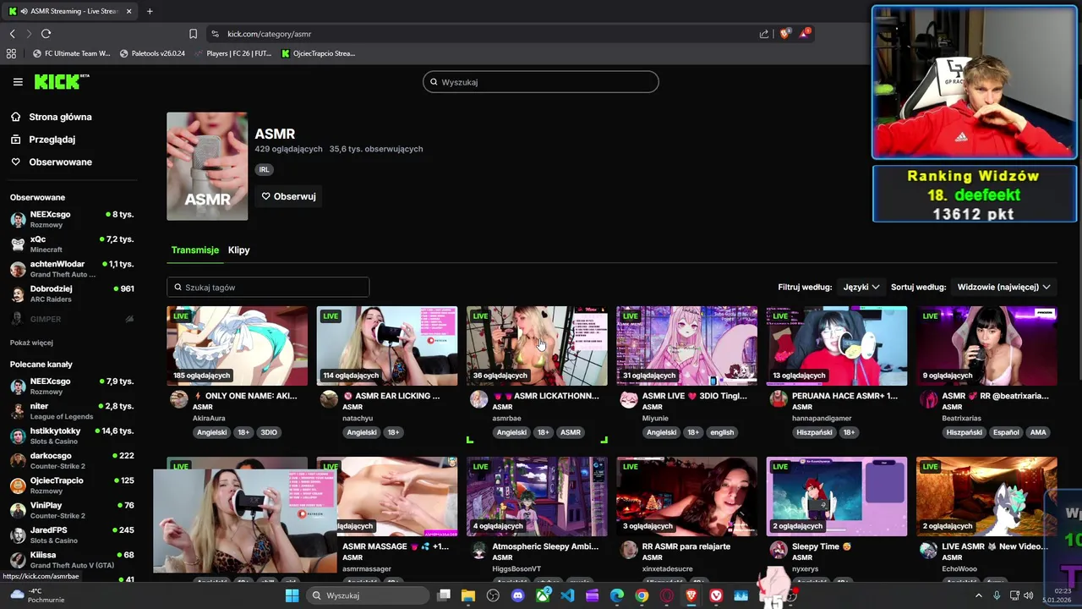Open the asmrbae stream thumbnail
The height and width of the screenshot is (609, 1082).
click(537, 346)
